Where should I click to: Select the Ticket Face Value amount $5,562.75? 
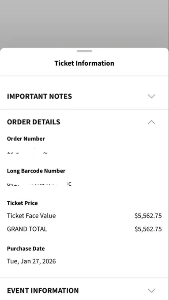(148, 216)
